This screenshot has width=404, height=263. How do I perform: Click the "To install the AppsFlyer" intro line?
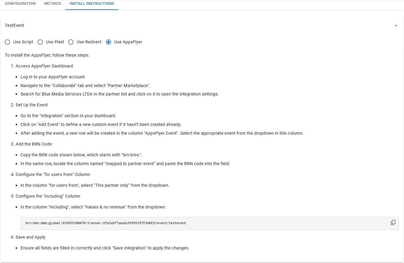tap(47, 55)
